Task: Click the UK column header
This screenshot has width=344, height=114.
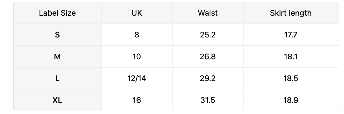Action: pos(137,13)
